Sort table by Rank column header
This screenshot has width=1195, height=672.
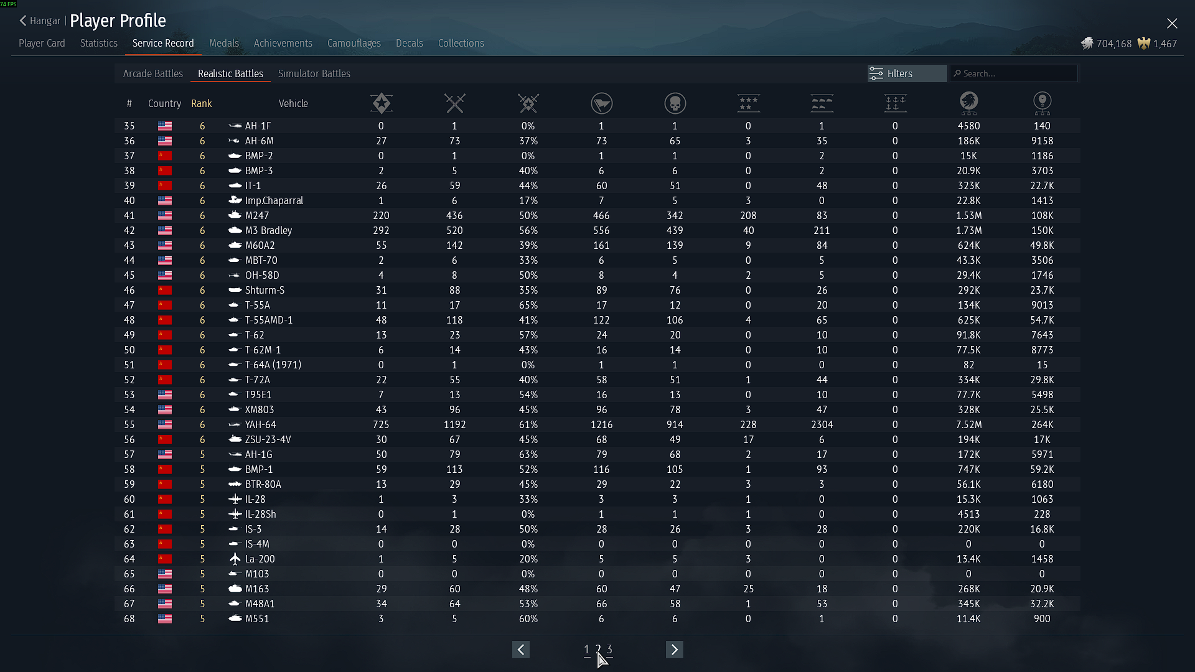click(x=201, y=103)
